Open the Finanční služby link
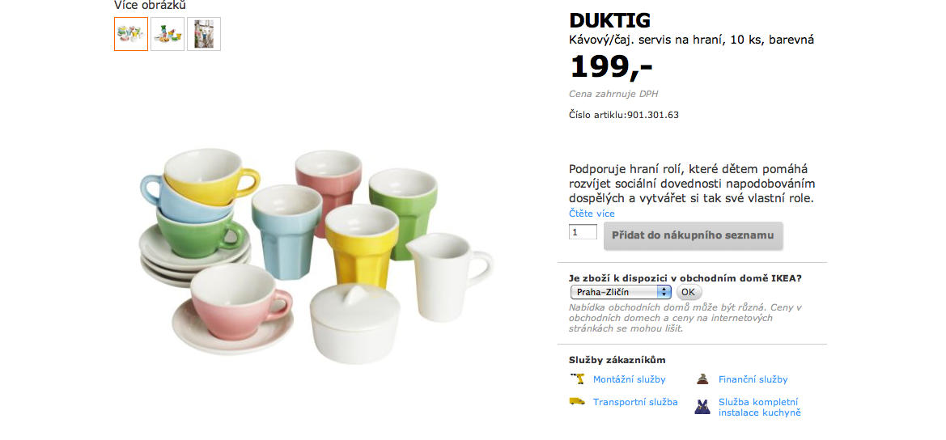 [753, 379]
